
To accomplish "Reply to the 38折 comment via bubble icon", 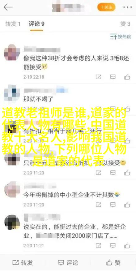I will [x=113, y=77].
